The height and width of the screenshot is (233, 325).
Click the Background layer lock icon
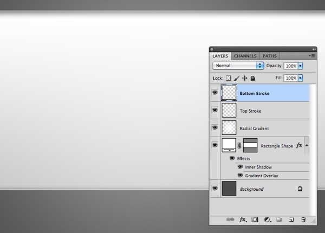(300, 189)
